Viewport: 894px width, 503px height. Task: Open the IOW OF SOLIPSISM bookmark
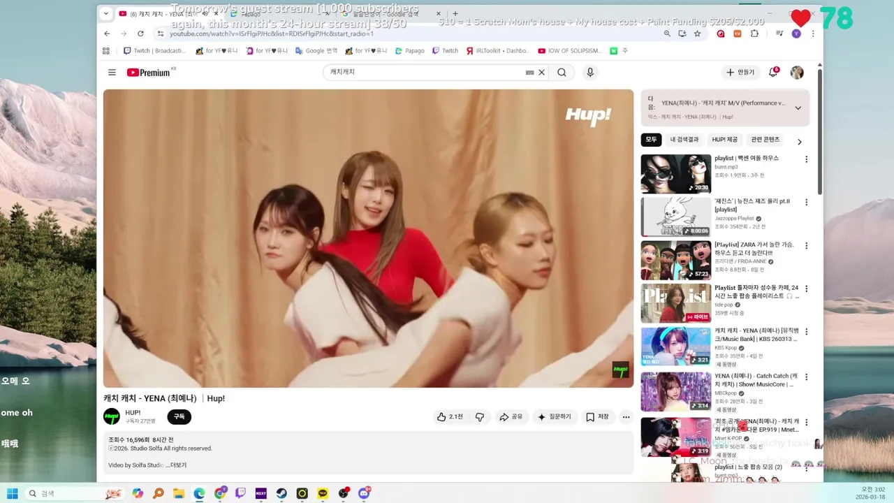(x=570, y=51)
